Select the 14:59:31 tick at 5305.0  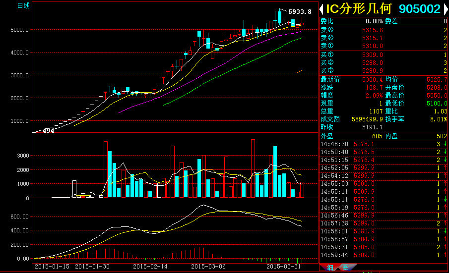click(x=384, y=247)
